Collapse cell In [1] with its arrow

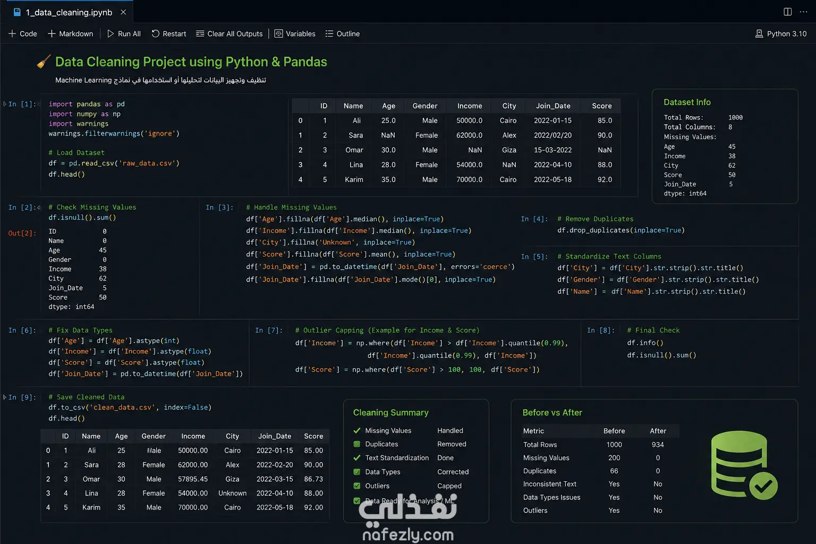(x=5, y=104)
